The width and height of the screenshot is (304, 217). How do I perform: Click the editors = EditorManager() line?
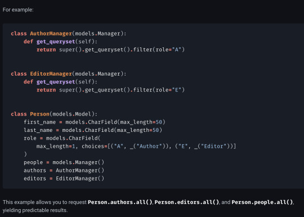pos(64,178)
